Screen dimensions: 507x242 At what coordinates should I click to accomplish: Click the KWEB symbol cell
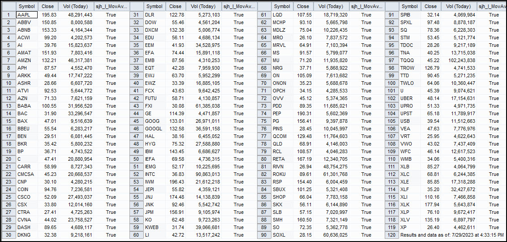155,228
